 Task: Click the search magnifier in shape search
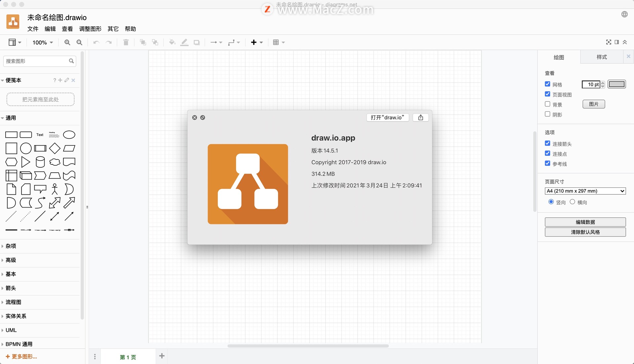point(71,61)
